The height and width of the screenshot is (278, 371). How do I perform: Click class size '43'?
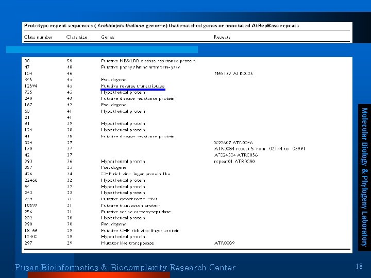70,98
